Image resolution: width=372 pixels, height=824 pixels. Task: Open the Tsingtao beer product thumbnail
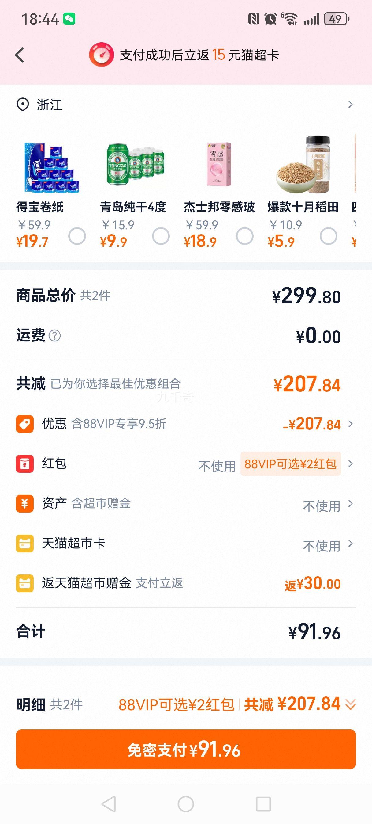coord(135,164)
